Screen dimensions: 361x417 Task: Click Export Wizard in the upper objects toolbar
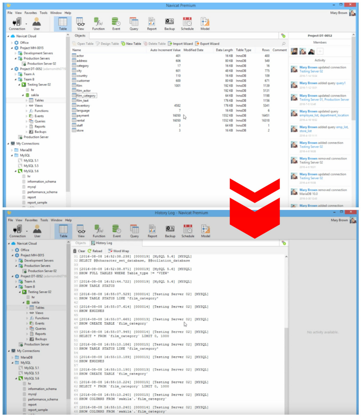[x=207, y=44]
